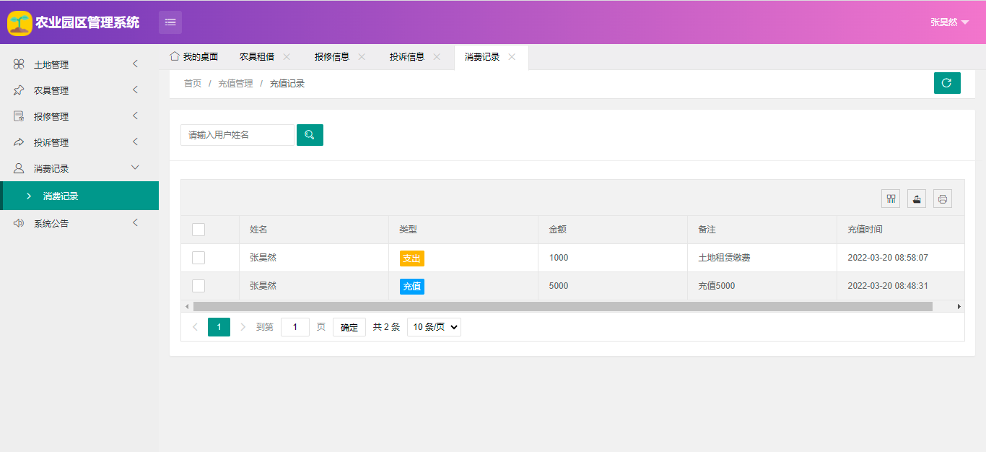
Task: Click the page number jump input
Action: [295, 327]
